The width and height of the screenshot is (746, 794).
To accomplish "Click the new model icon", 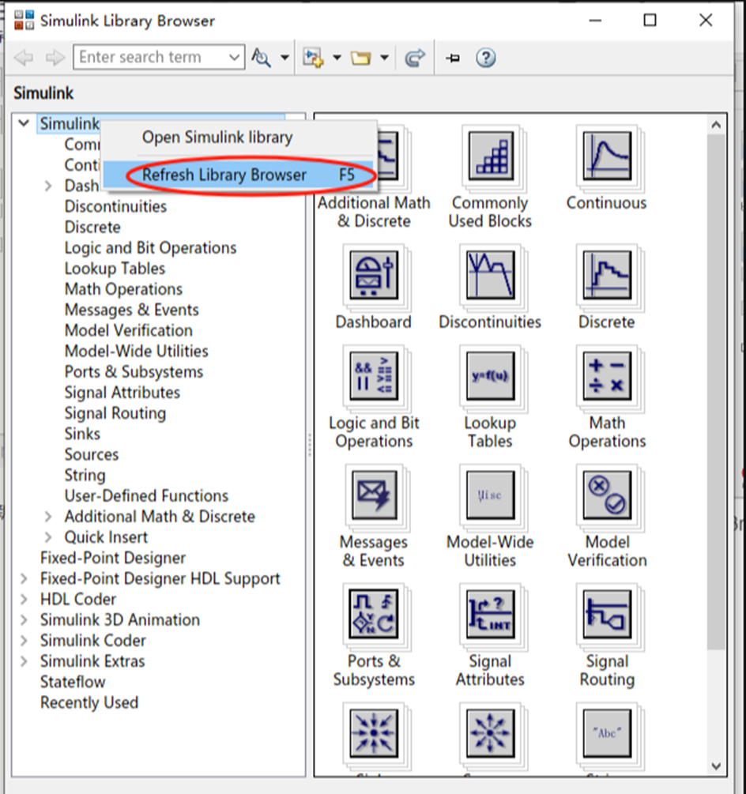I will [x=312, y=57].
